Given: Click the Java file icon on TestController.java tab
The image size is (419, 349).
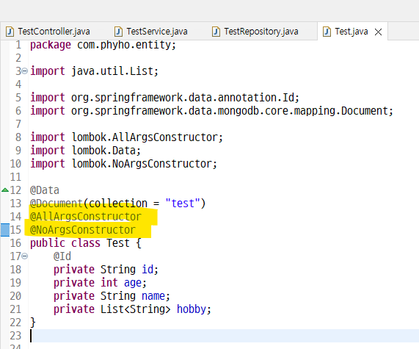Looking at the screenshot, I should [10, 32].
